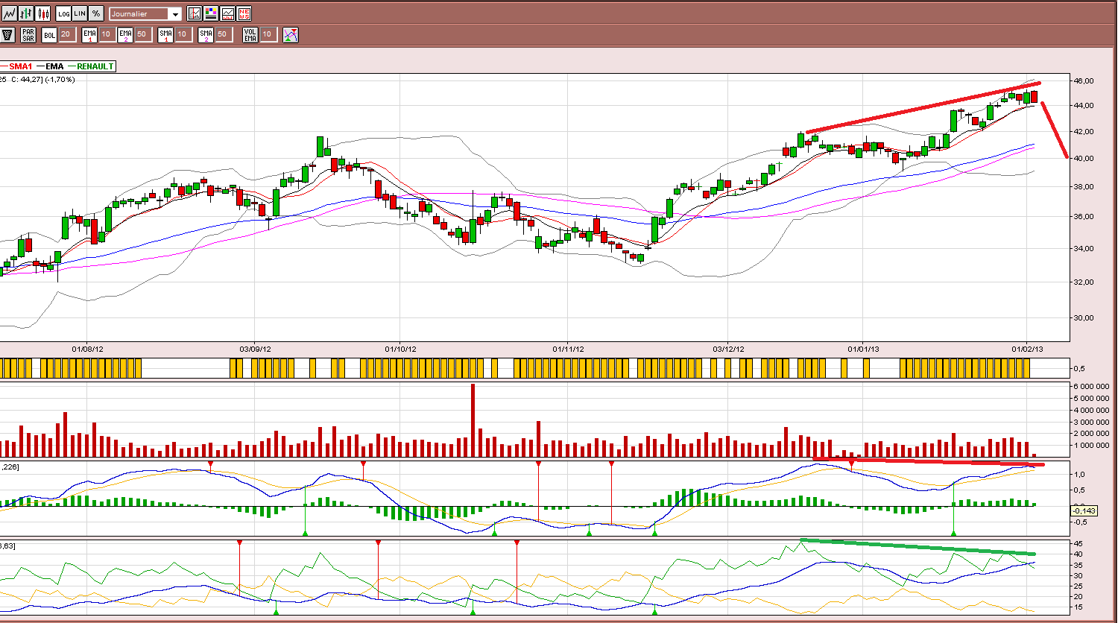Click the chart with volume bars icon
1118x623 pixels.
(227, 13)
